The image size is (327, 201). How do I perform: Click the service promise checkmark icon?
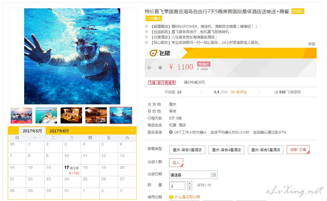click(171, 132)
